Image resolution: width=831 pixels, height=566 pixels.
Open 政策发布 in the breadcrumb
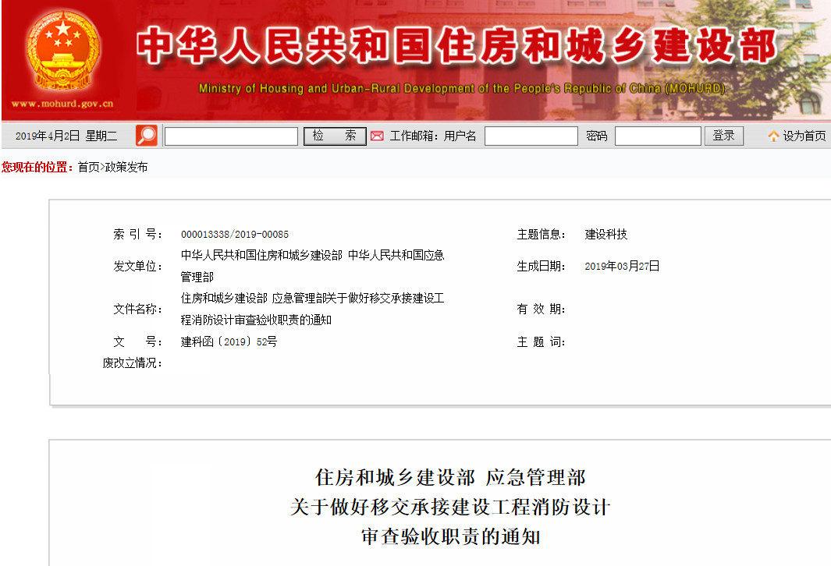click(126, 168)
